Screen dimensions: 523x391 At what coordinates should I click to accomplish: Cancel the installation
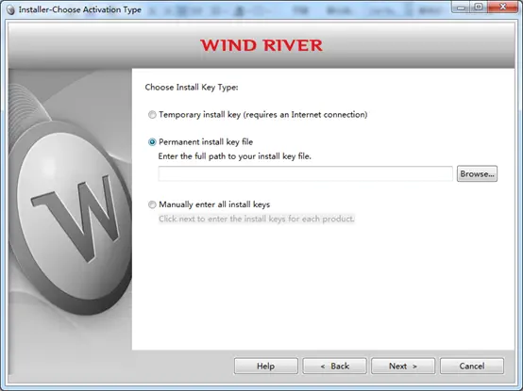click(472, 367)
